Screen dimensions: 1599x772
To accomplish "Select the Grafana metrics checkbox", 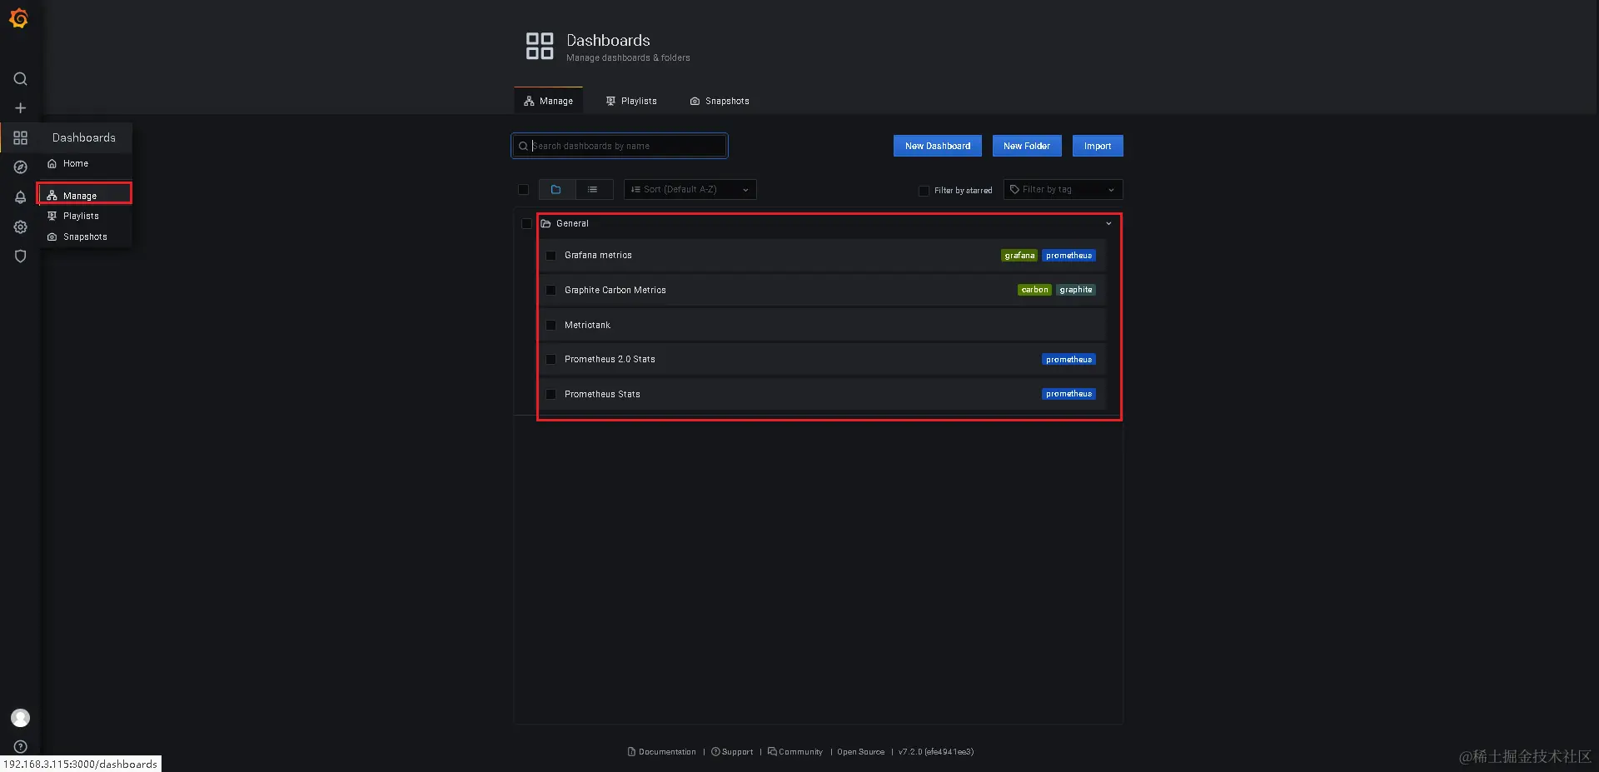I will (550, 256).
